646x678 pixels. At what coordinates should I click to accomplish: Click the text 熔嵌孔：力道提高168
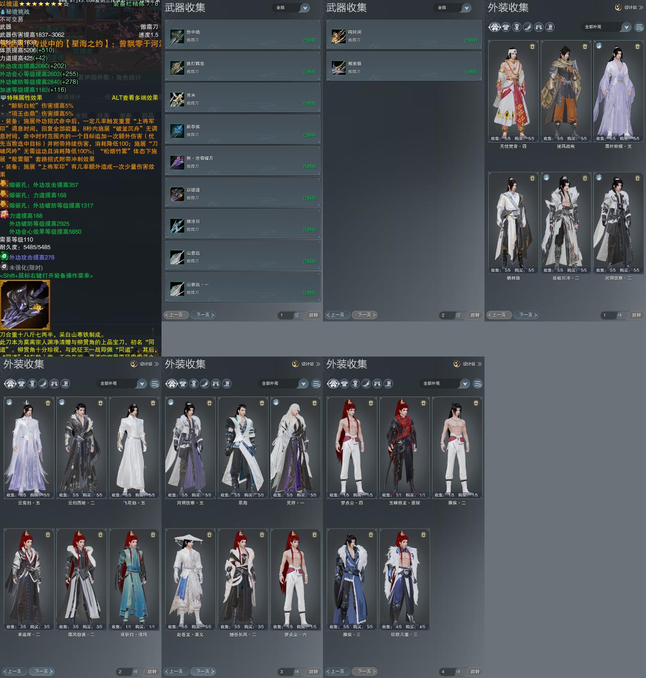tap(37, 195)
